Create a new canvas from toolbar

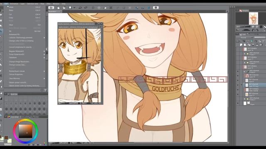click(58, 8)
